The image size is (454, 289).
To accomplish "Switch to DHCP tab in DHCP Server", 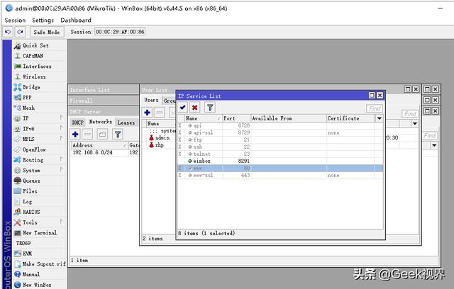I will pyautogui.click(x=77, y=123).
